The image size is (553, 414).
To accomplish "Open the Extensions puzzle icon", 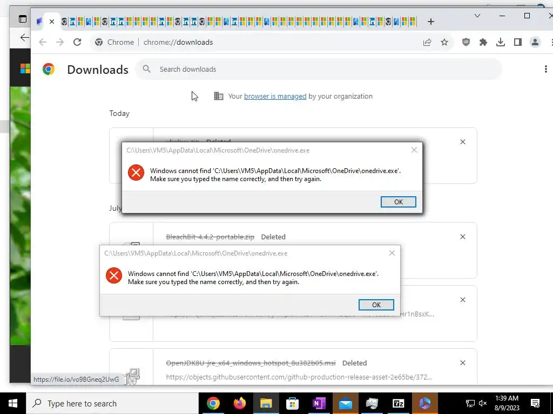I will point(483,42).
